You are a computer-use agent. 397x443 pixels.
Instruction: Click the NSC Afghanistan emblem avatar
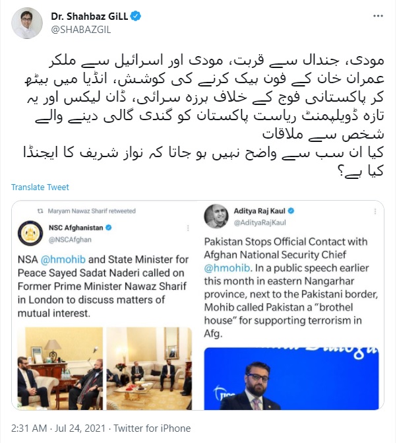[x=30, y=233]
